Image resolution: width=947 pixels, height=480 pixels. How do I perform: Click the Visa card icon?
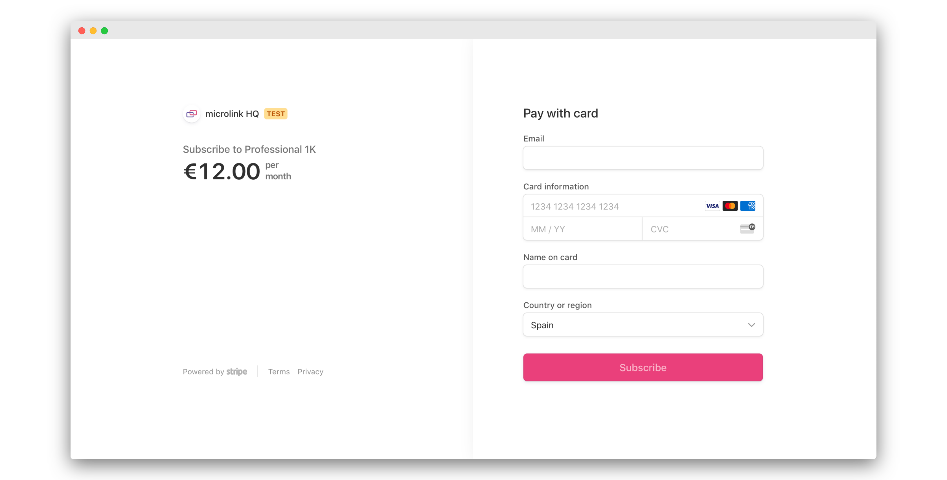coord(712,206)
